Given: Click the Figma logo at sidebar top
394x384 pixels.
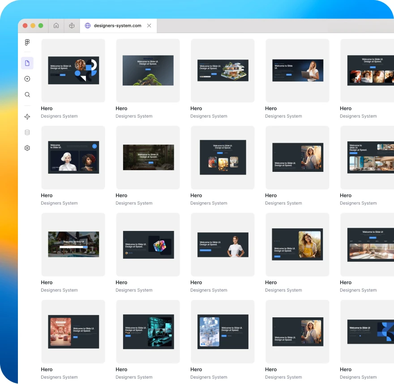Looking at the screenshot, I should point(27,42).
